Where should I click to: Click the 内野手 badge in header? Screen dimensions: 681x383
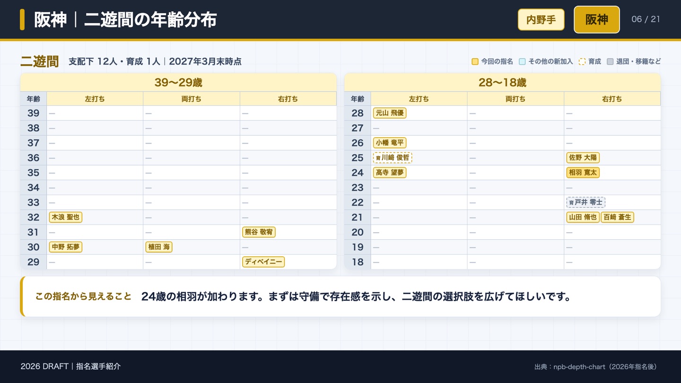tap(541, 19)
